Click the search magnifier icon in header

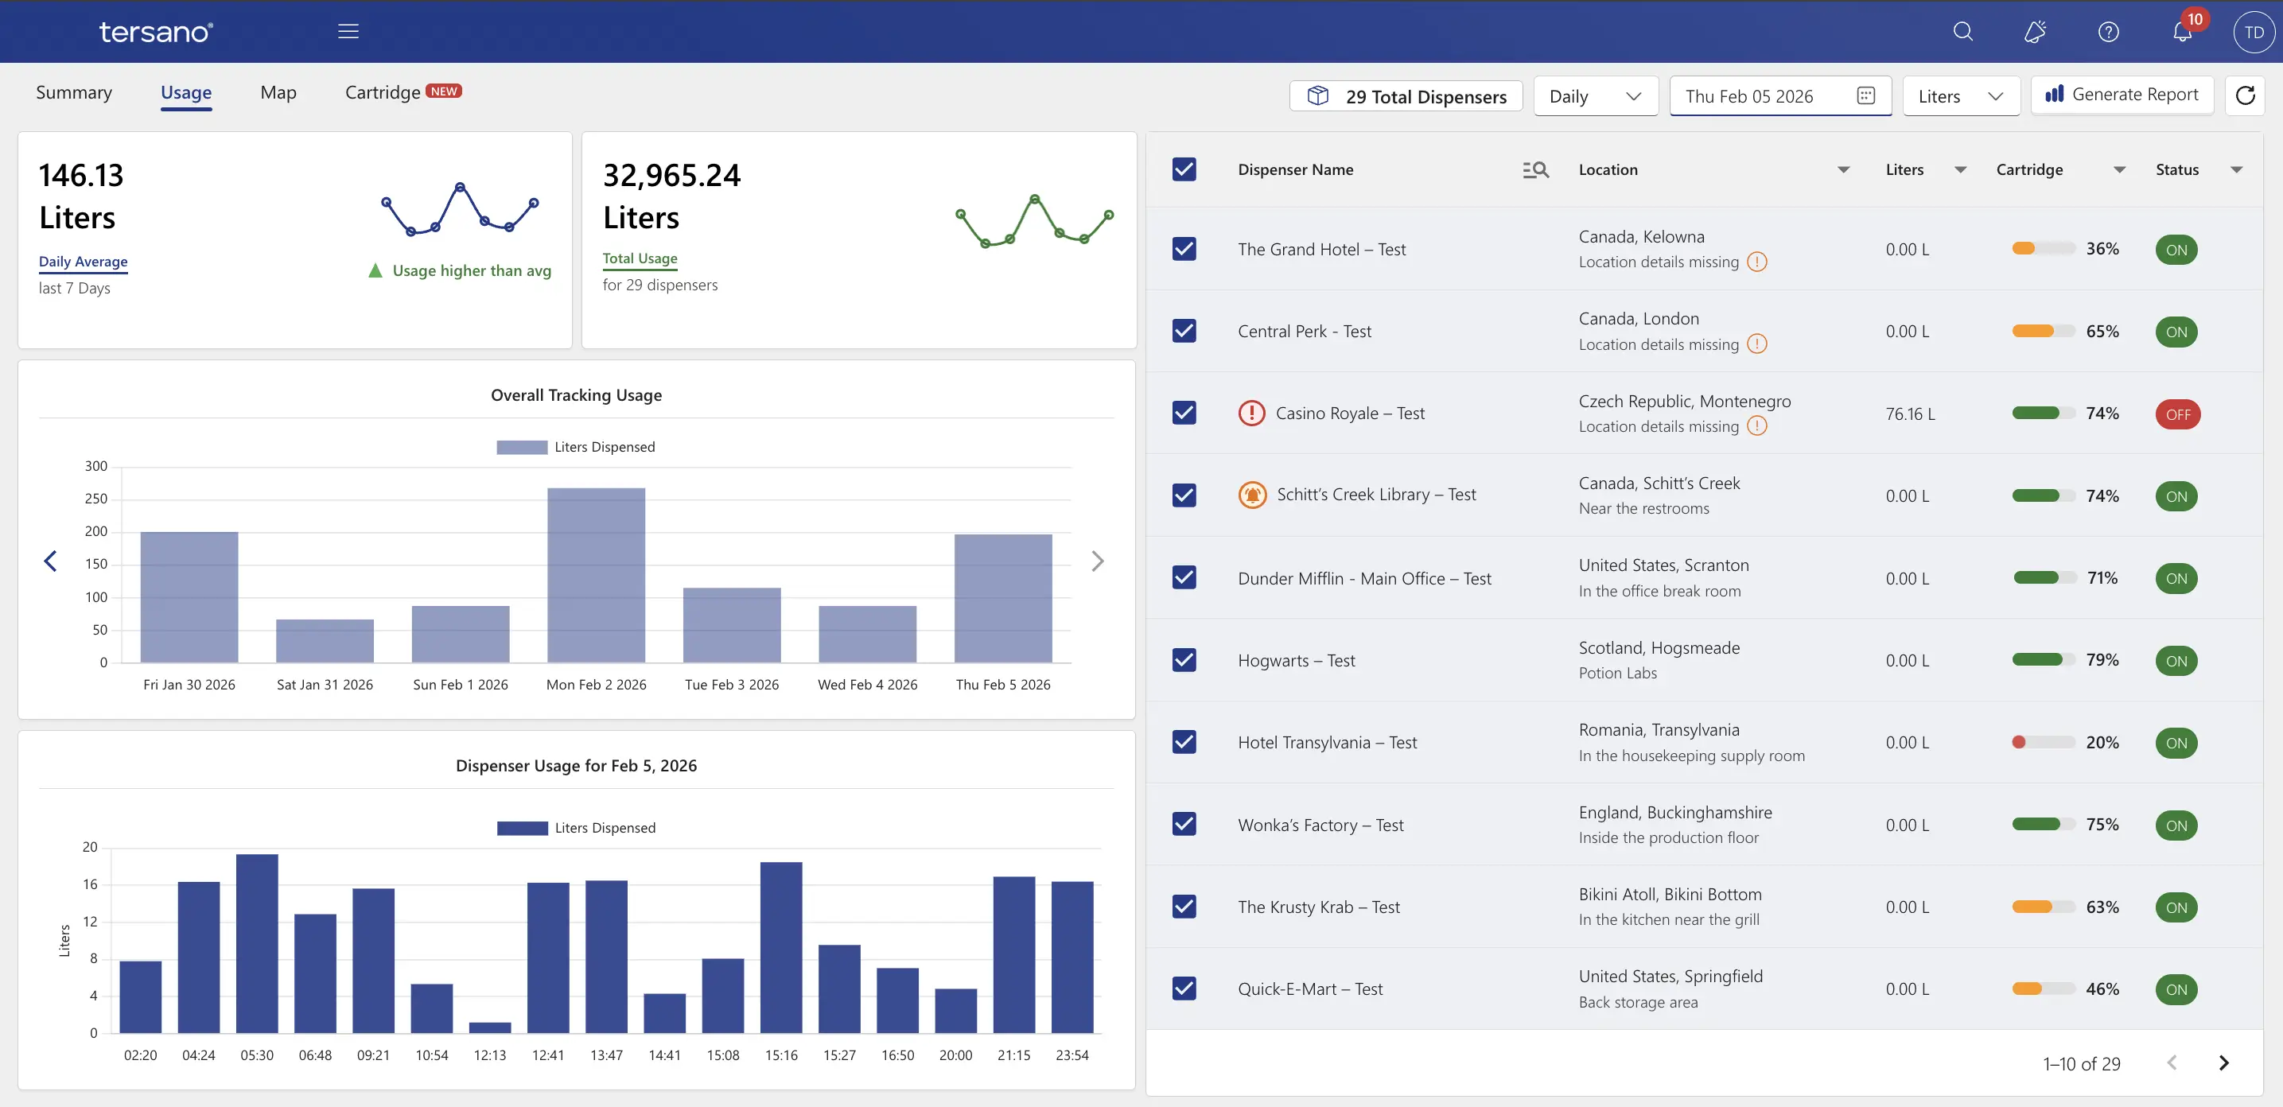1963,32
